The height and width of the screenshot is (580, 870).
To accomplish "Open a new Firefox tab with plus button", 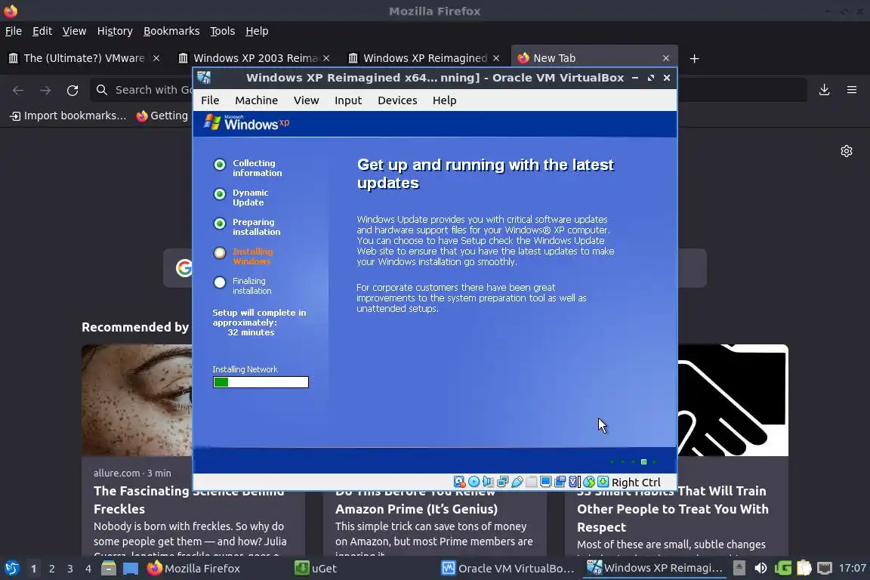I will point(694,58).
